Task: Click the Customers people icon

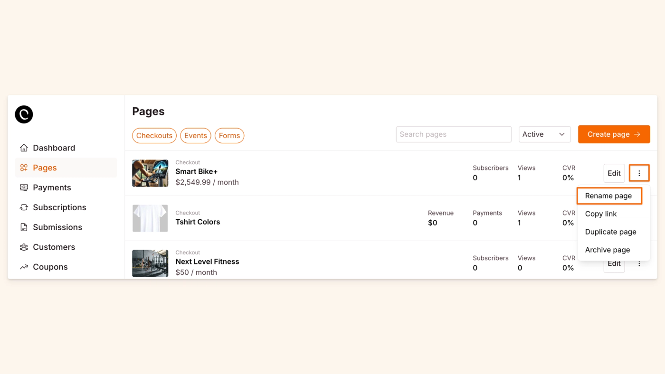Action: click(x=24, y=247)
